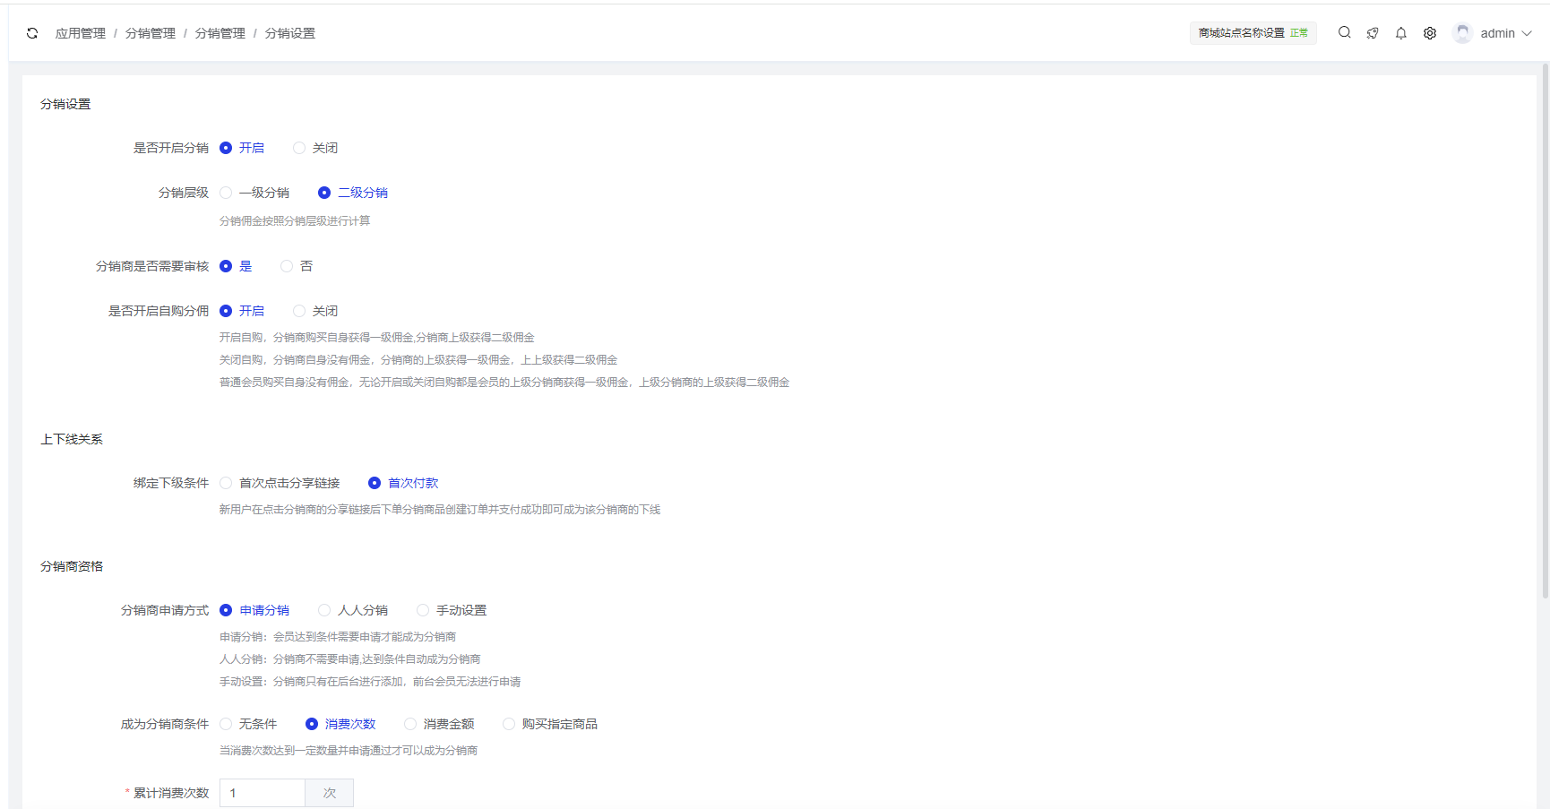The height and width of the screenshot is (809, 1550).
Task: Click the admin user avatar
Action: 1463,33
